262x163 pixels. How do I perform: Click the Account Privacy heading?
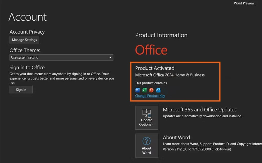pyautogui.click(x=27, y=32)
